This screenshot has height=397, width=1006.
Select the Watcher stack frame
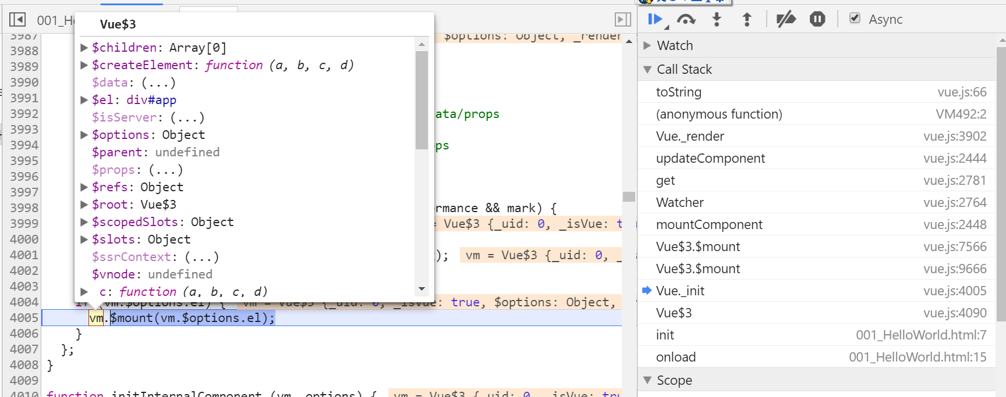pyautogui.click(x=817, y=202)
